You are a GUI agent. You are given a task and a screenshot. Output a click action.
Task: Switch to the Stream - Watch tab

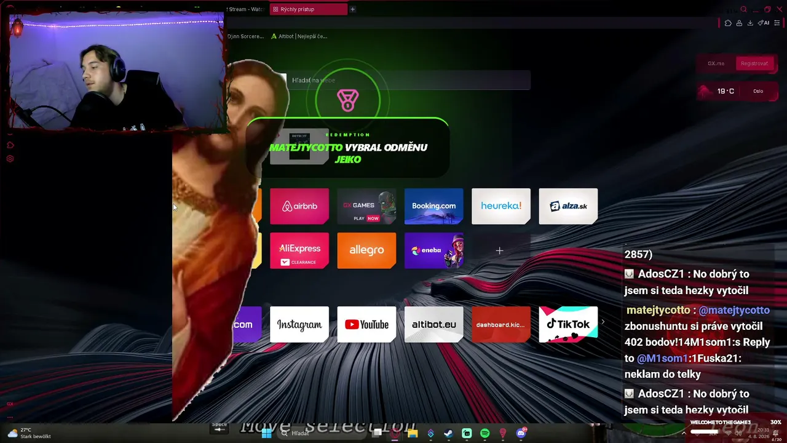pos(246,9)
